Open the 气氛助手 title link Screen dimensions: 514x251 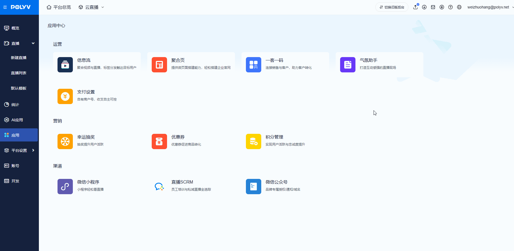(369, 60)
